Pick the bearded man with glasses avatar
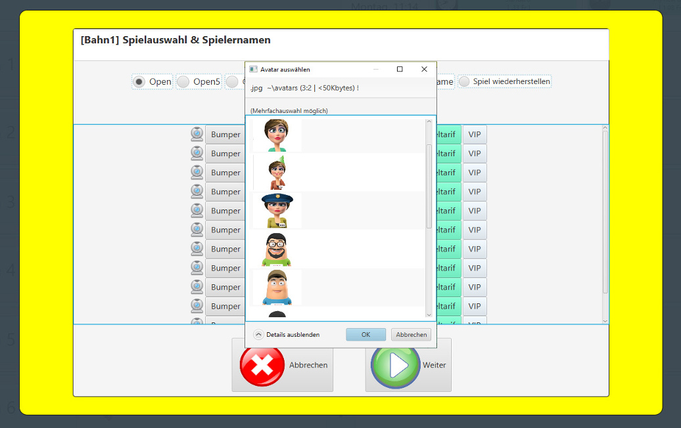The height and width of the screenshot is (428, 681). click(277, 249)
